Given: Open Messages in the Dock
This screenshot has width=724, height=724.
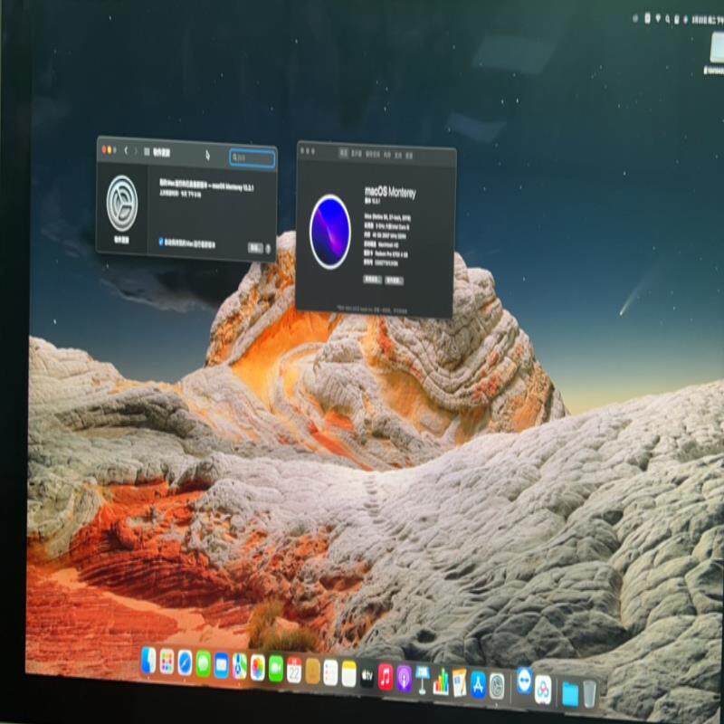Looking at the screenshot, I should pyautogui.click(x=203, y=664).
